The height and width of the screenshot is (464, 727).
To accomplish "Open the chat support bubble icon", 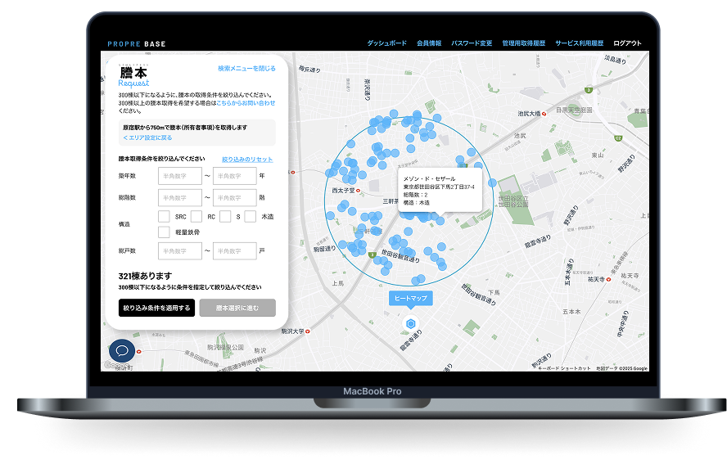I will click(122, 351).
